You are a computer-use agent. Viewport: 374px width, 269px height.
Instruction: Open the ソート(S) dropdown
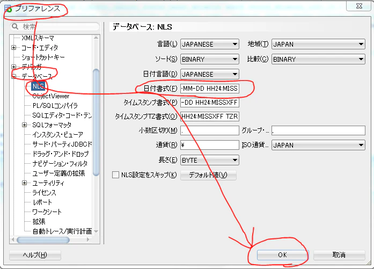[x=210, y=59]
